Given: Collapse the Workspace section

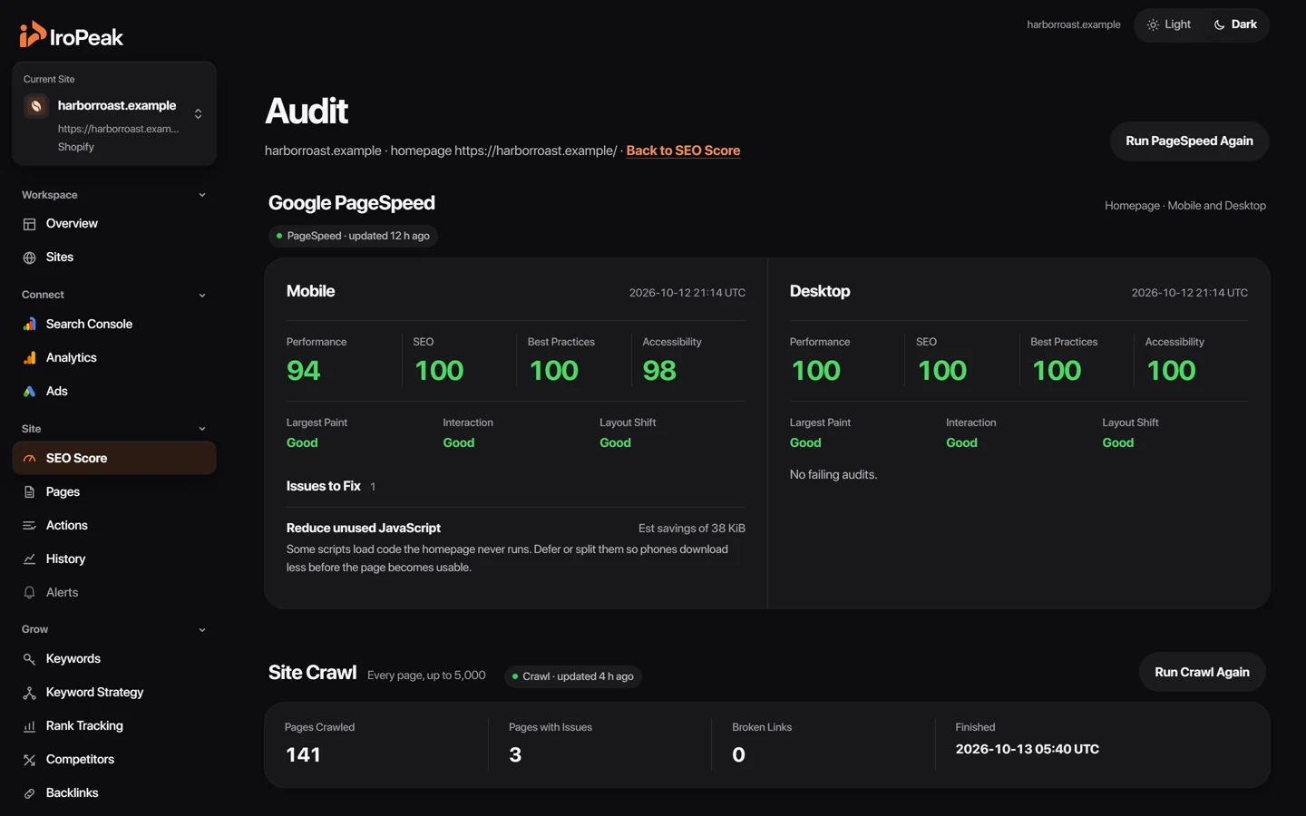Looking at the screenshot, I should coord(202,195).
